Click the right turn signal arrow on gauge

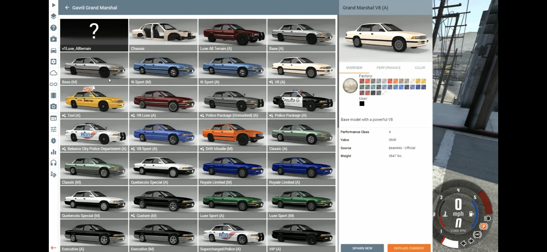[471, 241]
